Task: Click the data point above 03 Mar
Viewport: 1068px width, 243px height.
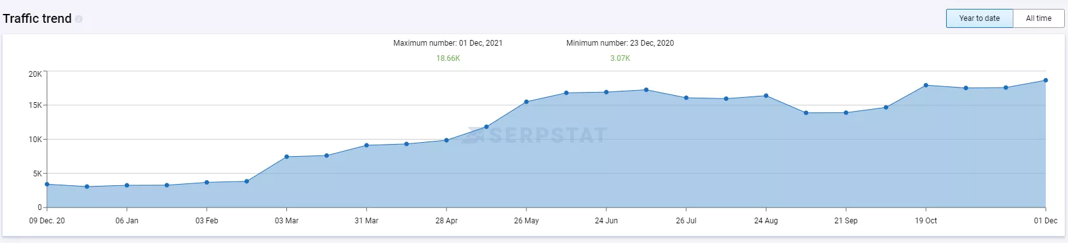Action: click(286, 157)
